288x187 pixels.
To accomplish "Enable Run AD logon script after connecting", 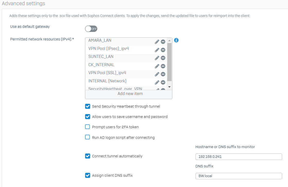I will pos(88,137).
